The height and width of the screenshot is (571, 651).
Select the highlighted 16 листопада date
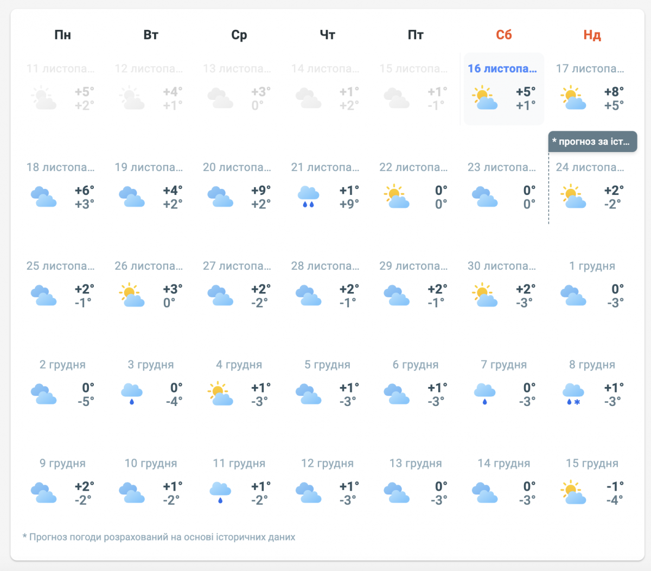tap(502, 69)
